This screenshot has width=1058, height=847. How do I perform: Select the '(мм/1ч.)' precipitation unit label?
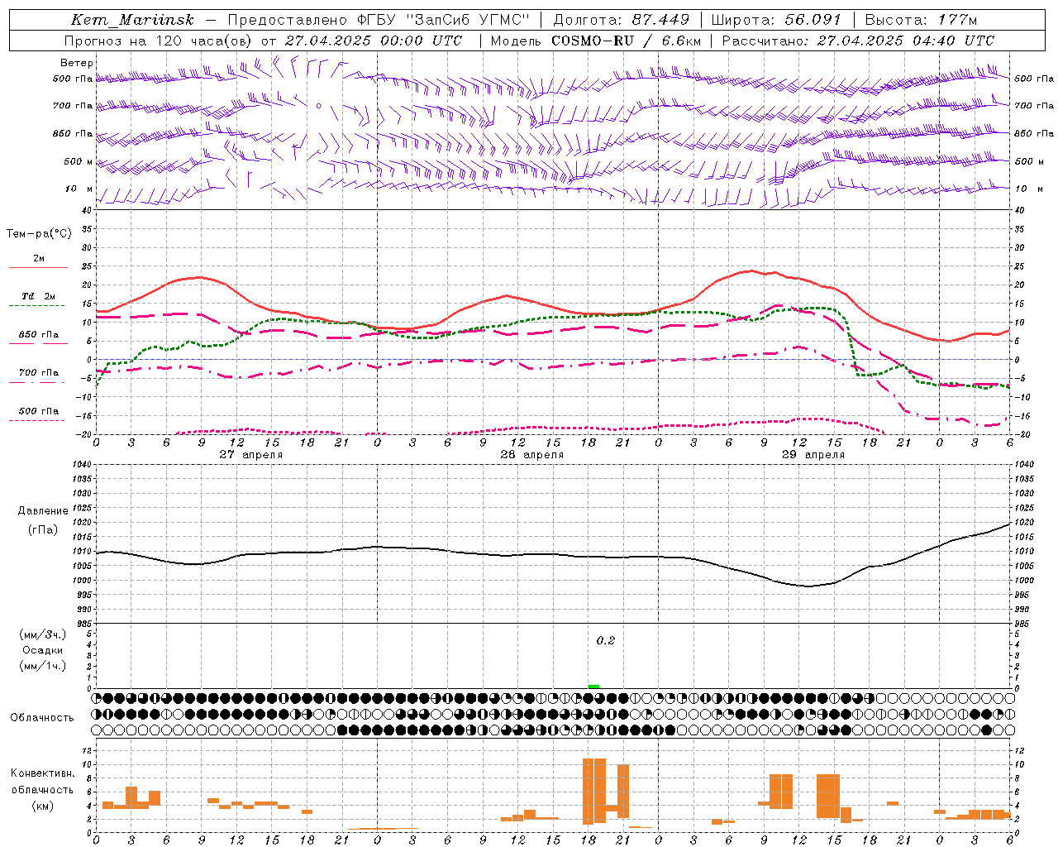point(43,666)
